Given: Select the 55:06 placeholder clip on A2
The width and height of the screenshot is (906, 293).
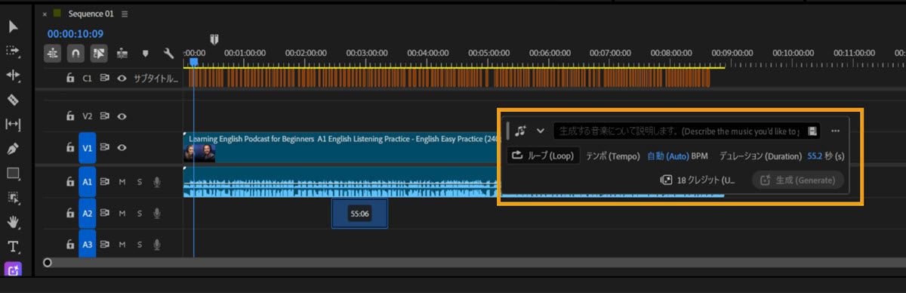Looking at the screenshot, I should pos(359,214).
